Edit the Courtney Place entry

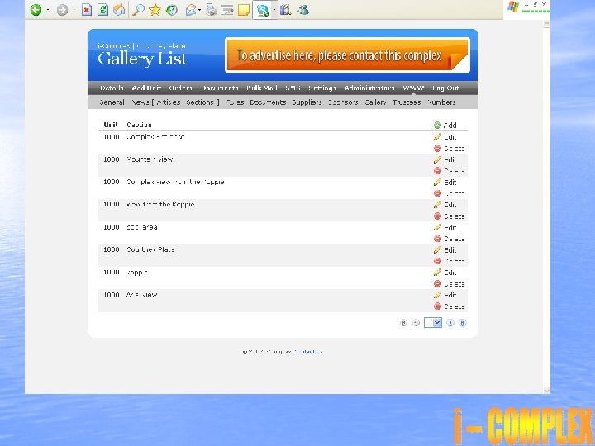[445, 250]
